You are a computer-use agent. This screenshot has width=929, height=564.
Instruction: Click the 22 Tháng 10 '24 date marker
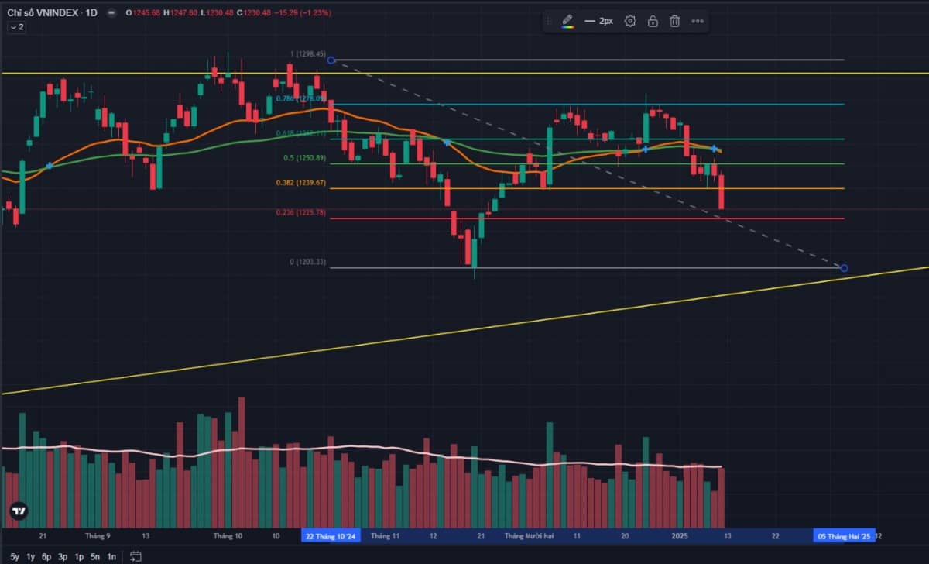click(x=331, y=536)
